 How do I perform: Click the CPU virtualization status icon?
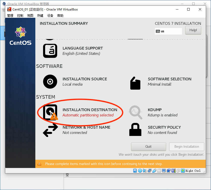click(173, 171)
